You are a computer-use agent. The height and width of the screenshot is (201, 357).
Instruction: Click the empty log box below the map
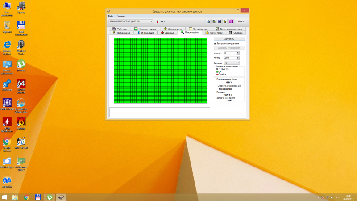pyautogui.click(x=160, y=113)
